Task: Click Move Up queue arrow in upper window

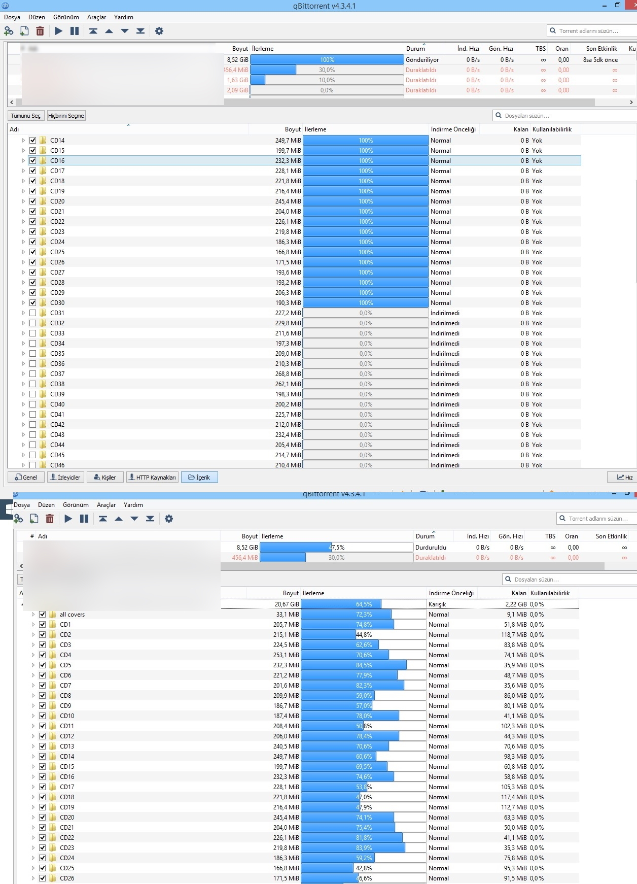Action: click(x=109, y=31)
